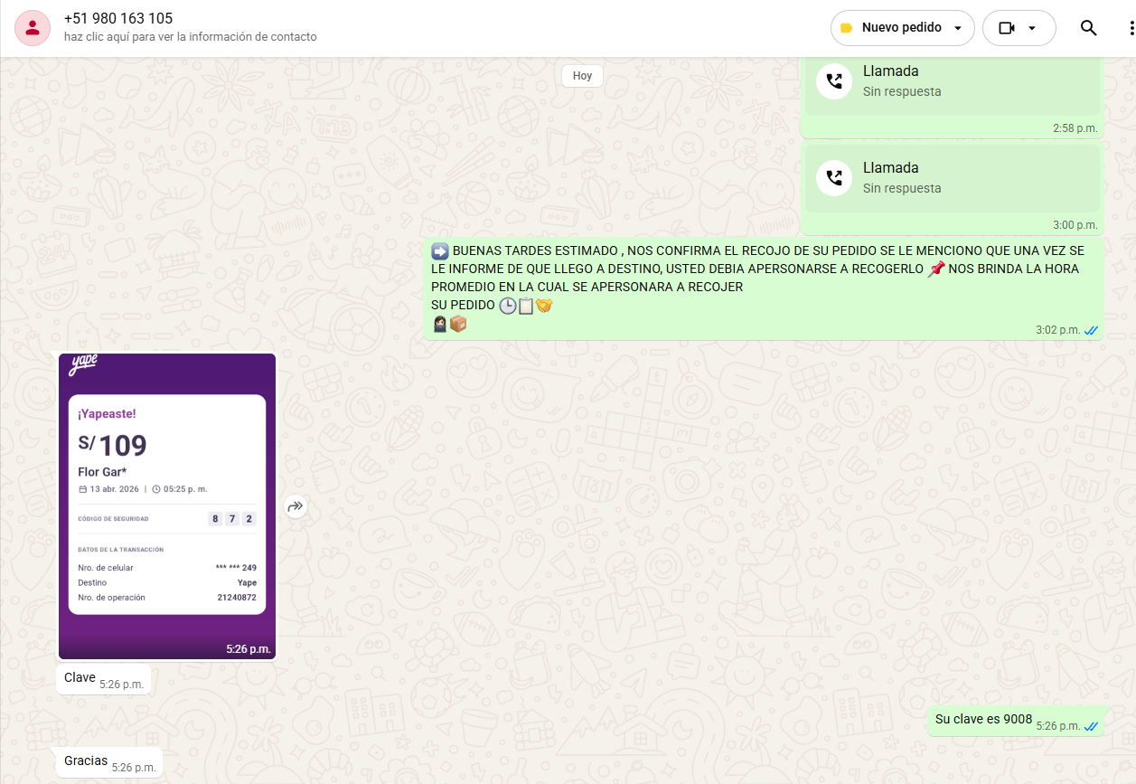Open the three-dot chat menu
Screen dimensions: 1136x784
[x=1130, y=28]
